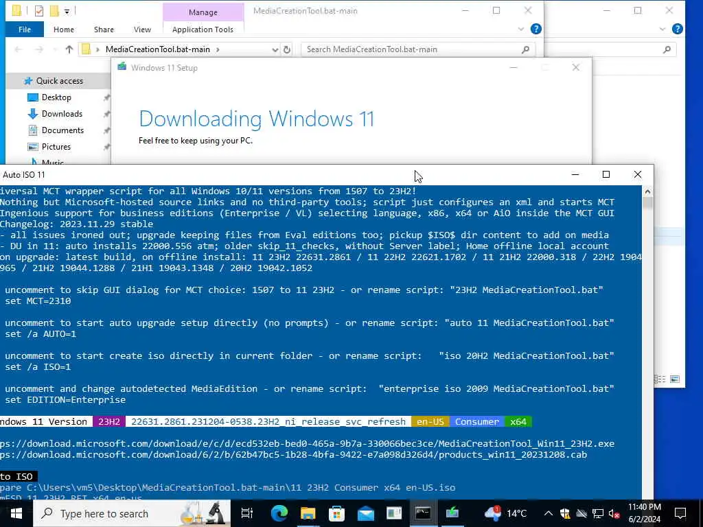
Task: Open File Explorer from the taskbar
Action: tap(308, 513)
